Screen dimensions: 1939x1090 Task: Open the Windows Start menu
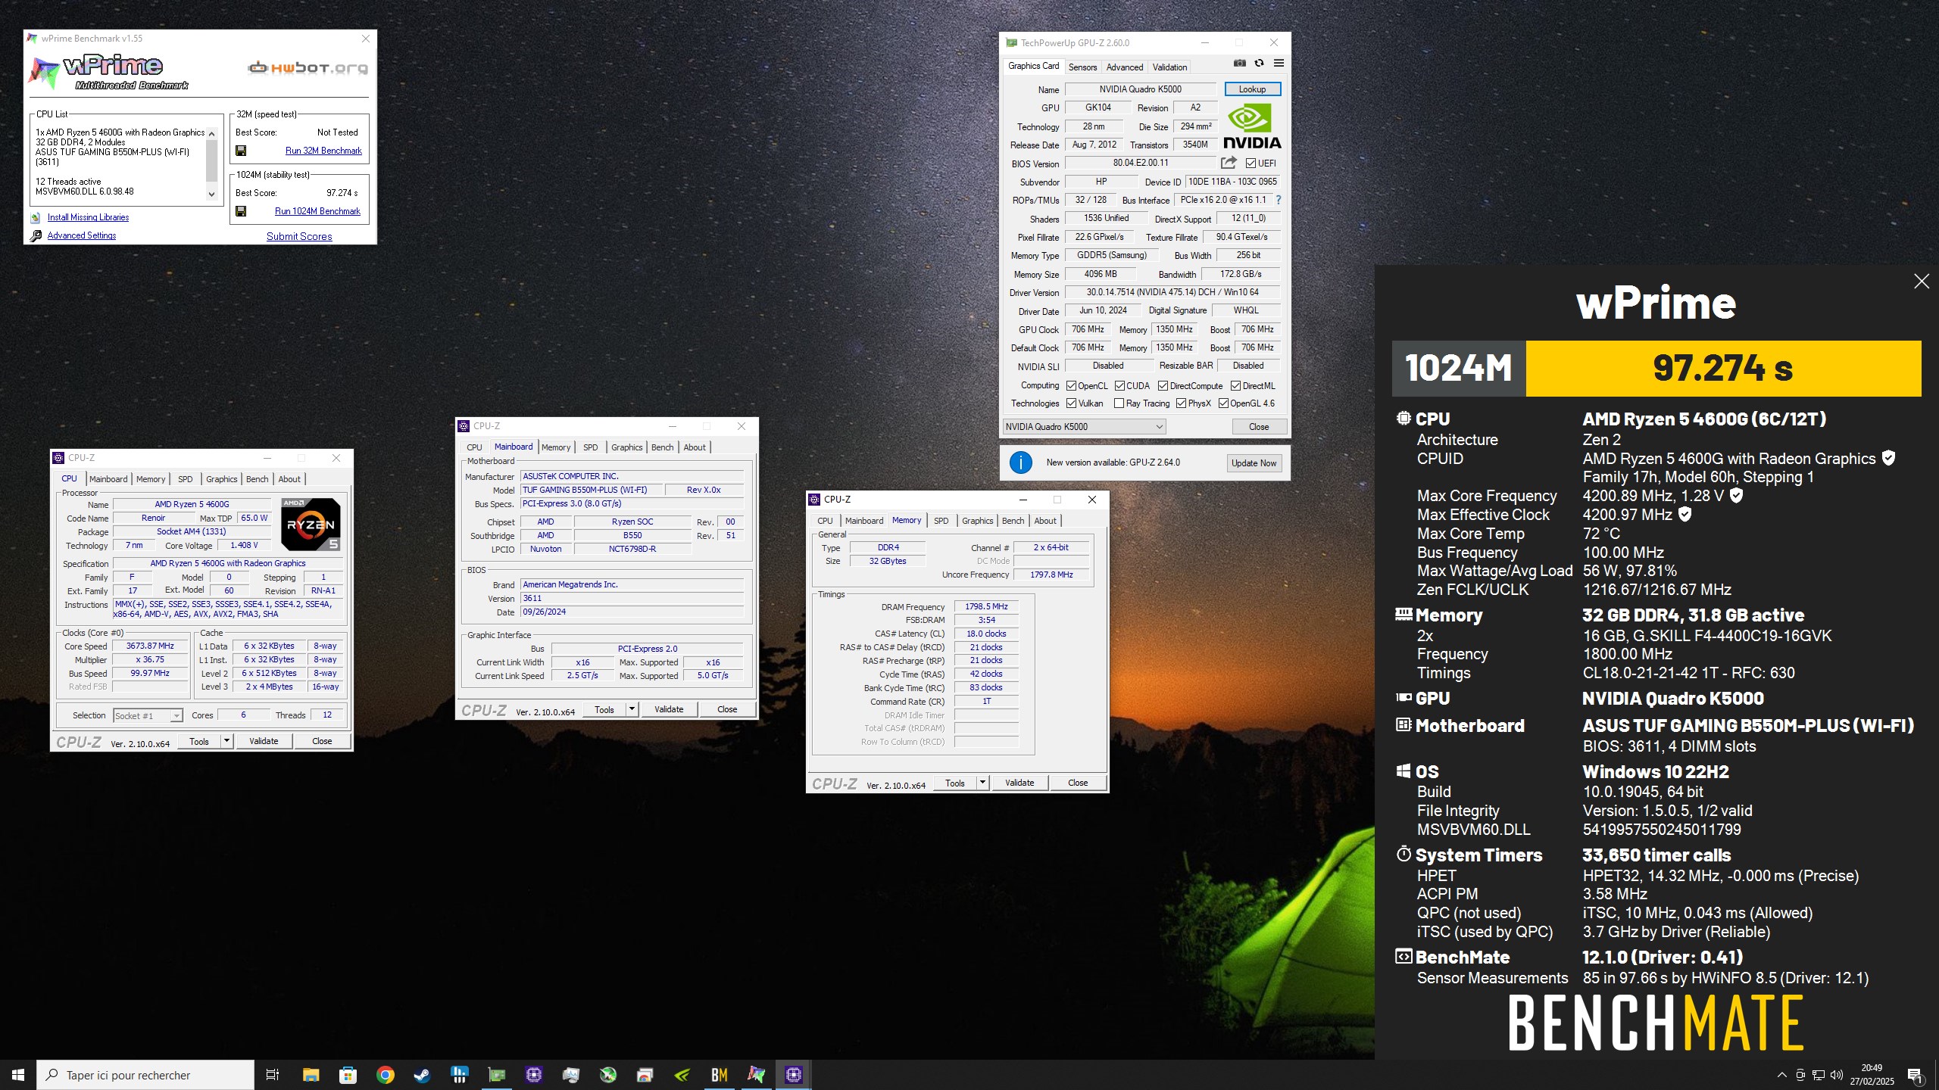(x=18, y=1075)
